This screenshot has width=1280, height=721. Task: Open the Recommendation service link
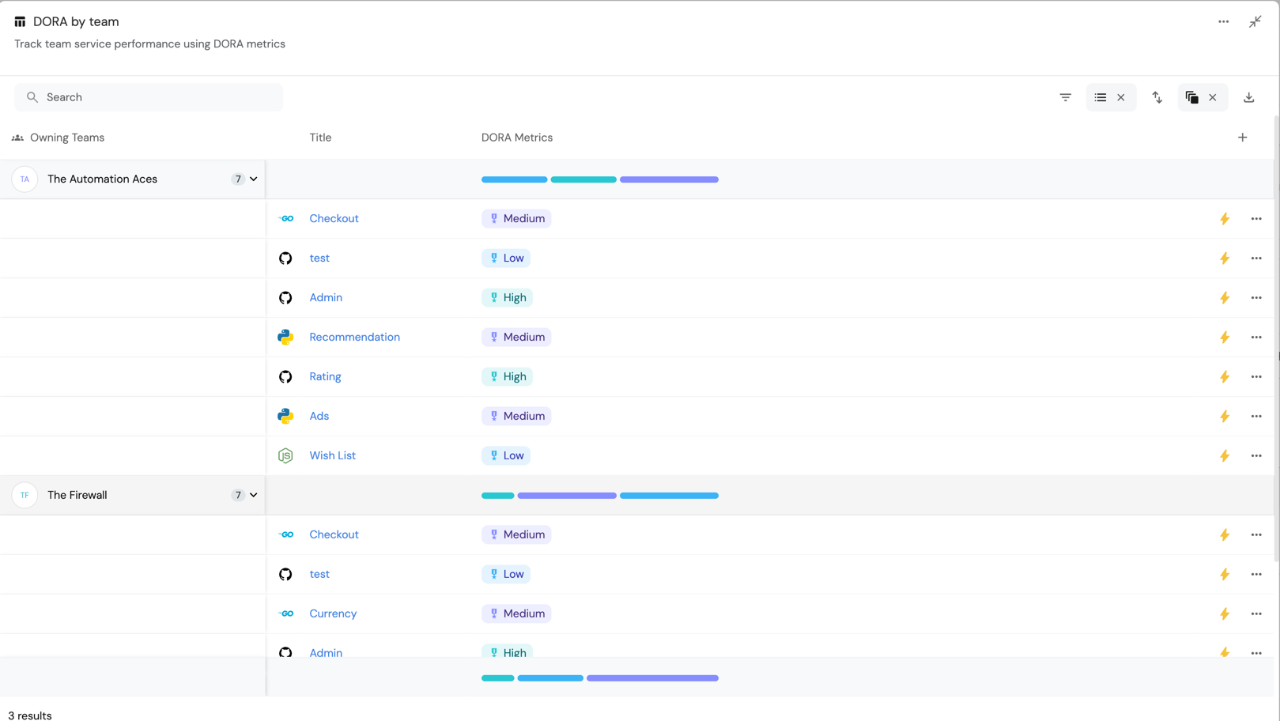(x=354, y=338)
